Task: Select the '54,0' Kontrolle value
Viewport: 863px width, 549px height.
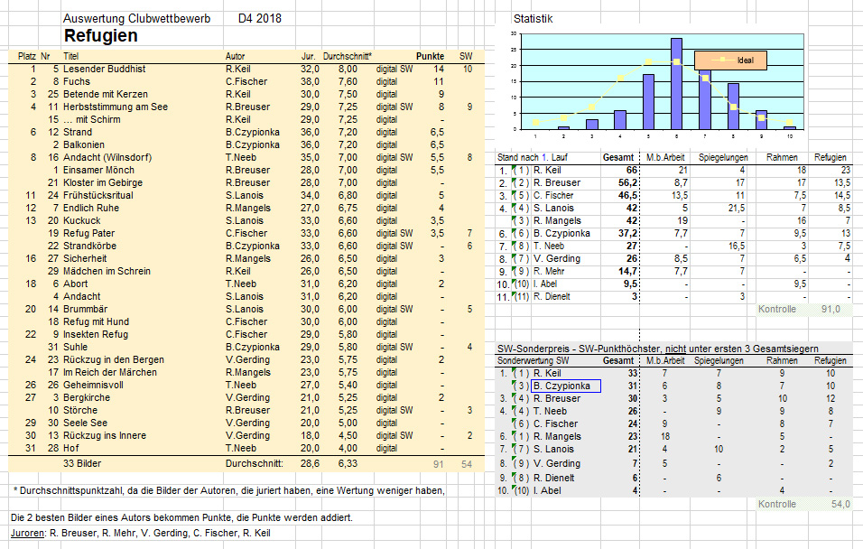Action: 840,505
